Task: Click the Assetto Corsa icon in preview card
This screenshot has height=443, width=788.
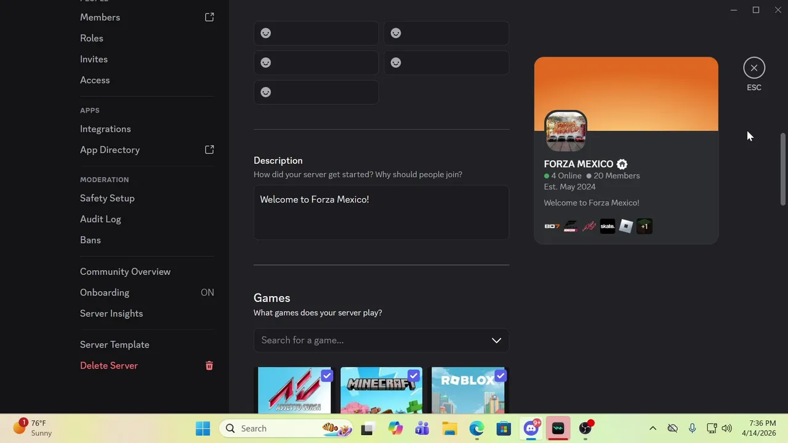Action: point(589,226)
